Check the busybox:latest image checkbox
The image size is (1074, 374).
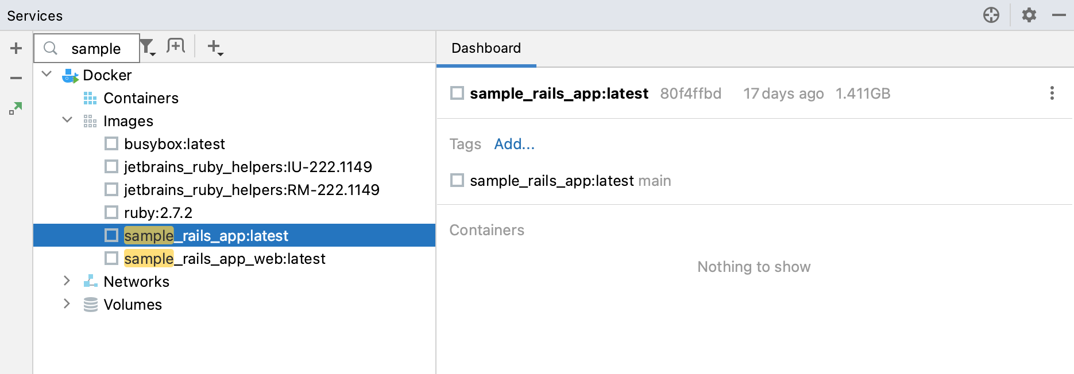click(x=111, y=143)
